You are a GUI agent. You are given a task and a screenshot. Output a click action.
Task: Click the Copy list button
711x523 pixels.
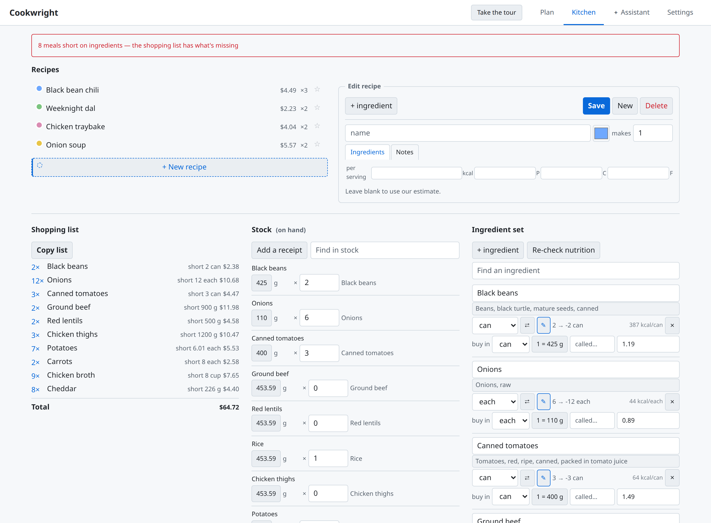tap(52, 250)
